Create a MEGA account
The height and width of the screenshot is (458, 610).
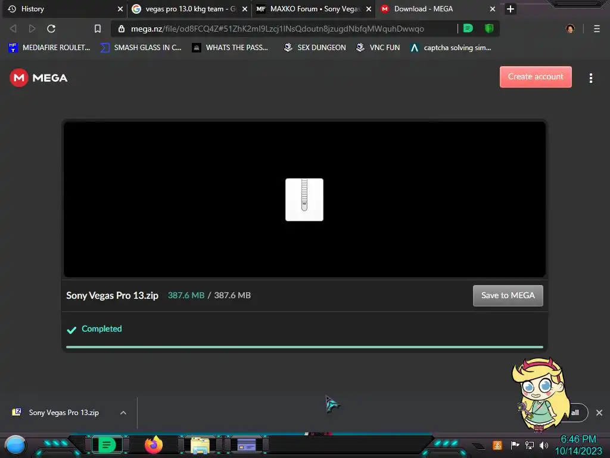(536, 77)
